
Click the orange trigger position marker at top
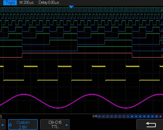(x=71, y=6)
